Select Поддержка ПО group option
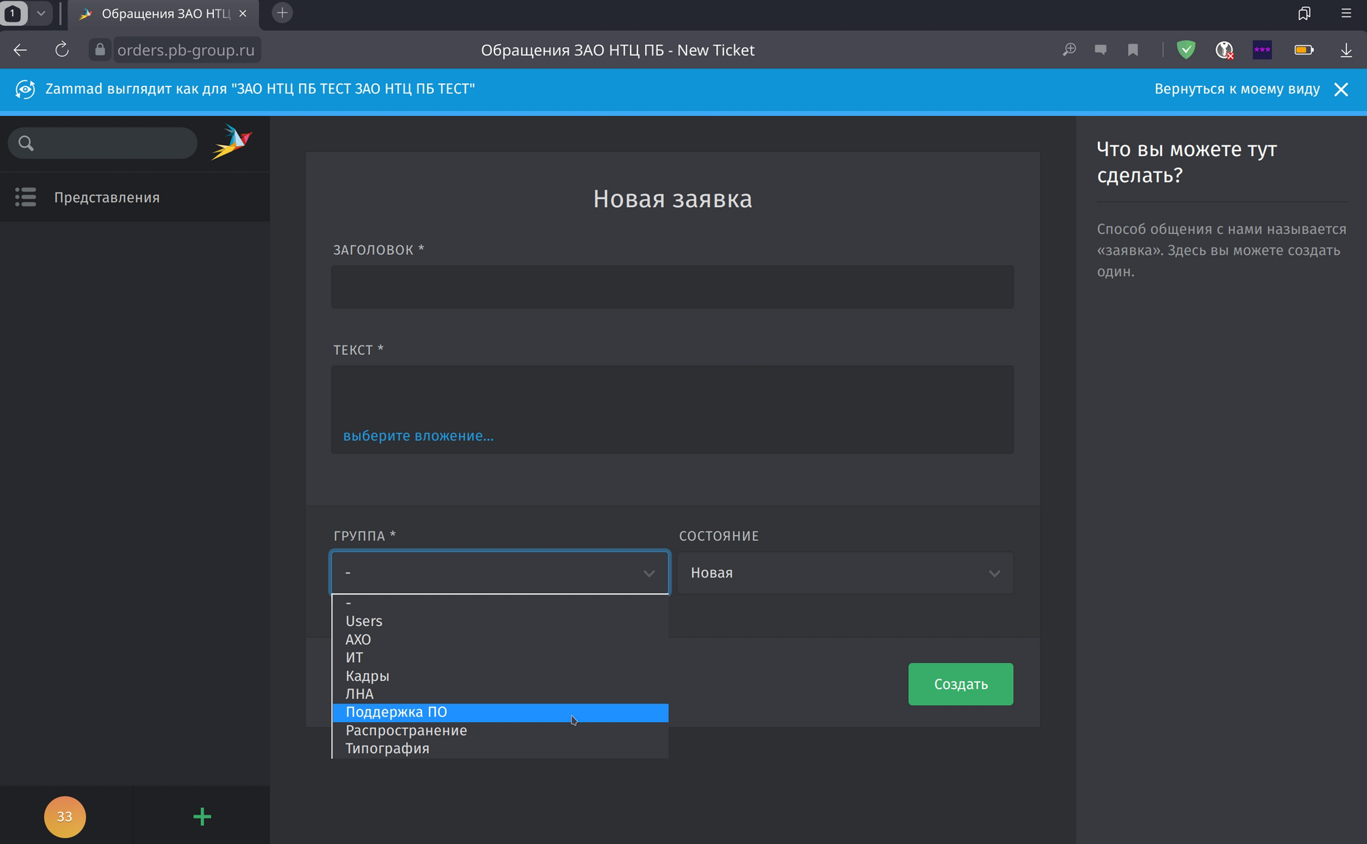 coord(500,713)
